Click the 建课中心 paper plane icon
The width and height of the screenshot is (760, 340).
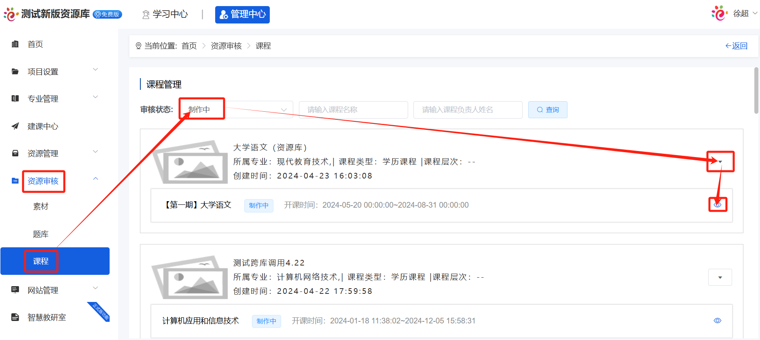tap(15, 126)
